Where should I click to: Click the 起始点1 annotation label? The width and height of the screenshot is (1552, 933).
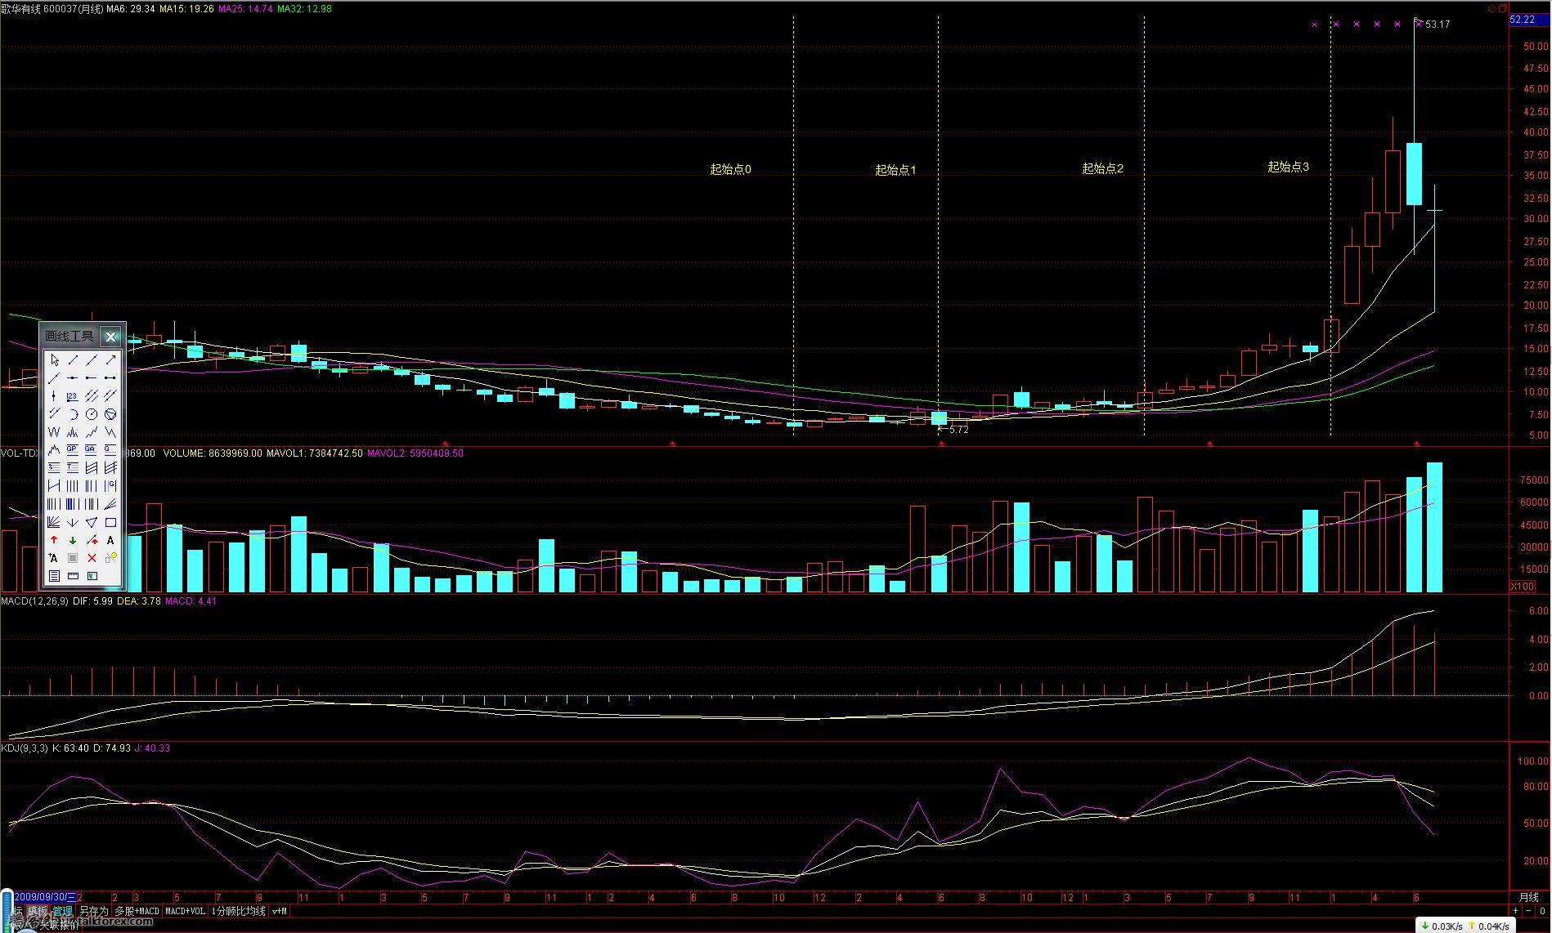pyautogui.click(x=895, y=170)
